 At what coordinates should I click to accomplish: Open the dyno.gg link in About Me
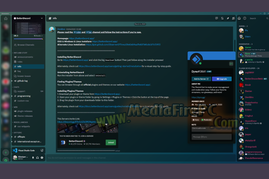(x=198, y=97)
